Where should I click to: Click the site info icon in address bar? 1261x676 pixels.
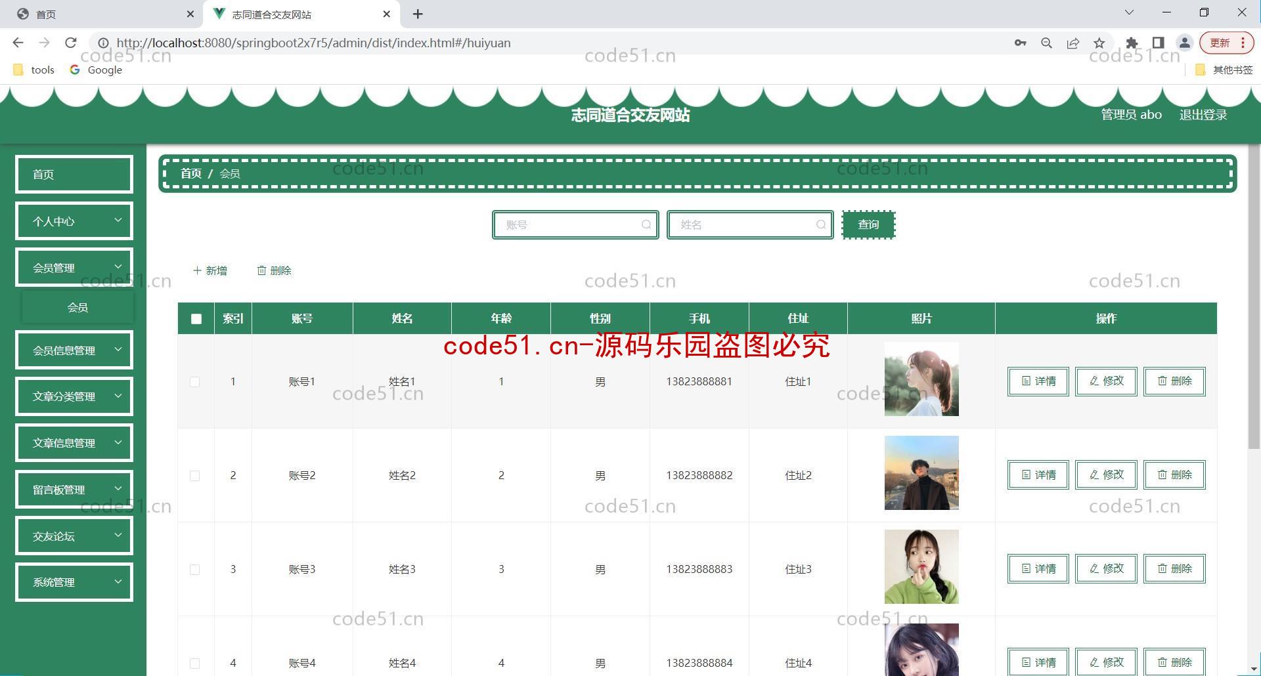103,43
